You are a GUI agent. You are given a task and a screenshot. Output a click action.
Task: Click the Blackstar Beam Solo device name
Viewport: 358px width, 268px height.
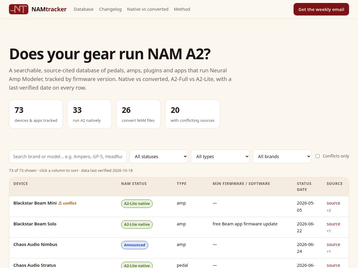pos(35,224)
